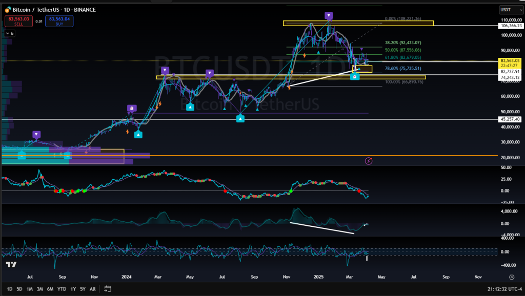Open the Go to date calendar icon

coord(108,289)
